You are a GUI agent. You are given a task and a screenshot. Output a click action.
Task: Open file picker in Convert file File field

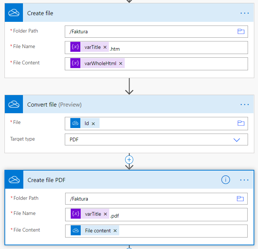click(241, 123)
